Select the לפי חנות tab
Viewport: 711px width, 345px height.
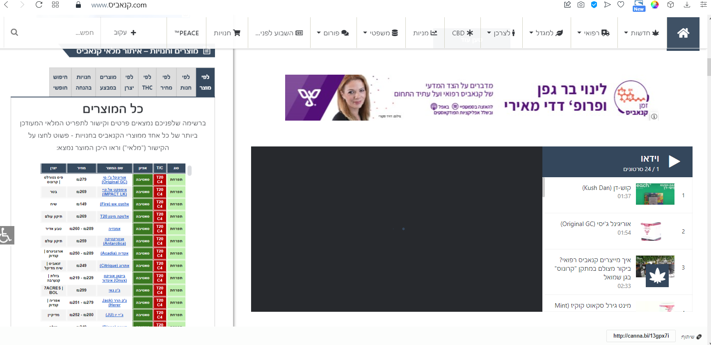(186, 82)
